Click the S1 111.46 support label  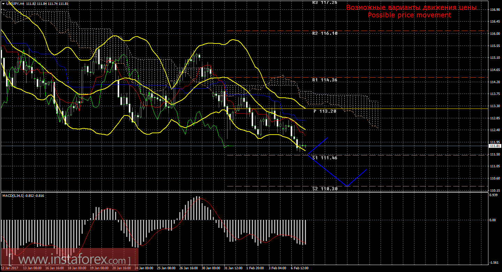click(x=324, y=158)
